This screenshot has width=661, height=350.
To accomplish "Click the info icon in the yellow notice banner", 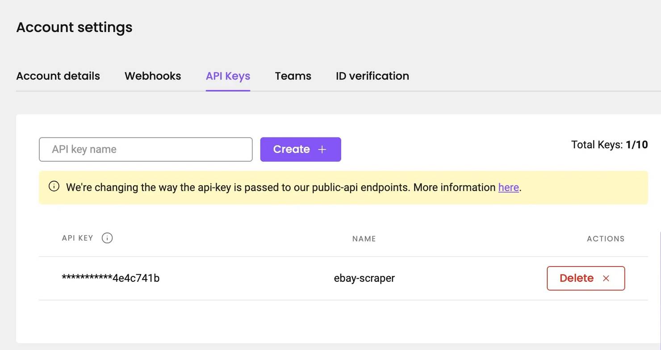I will click(54, 187).
